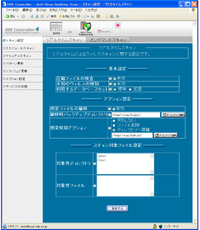Click ディレクトリ選択 button beside kakuri path

pos(165,135)
